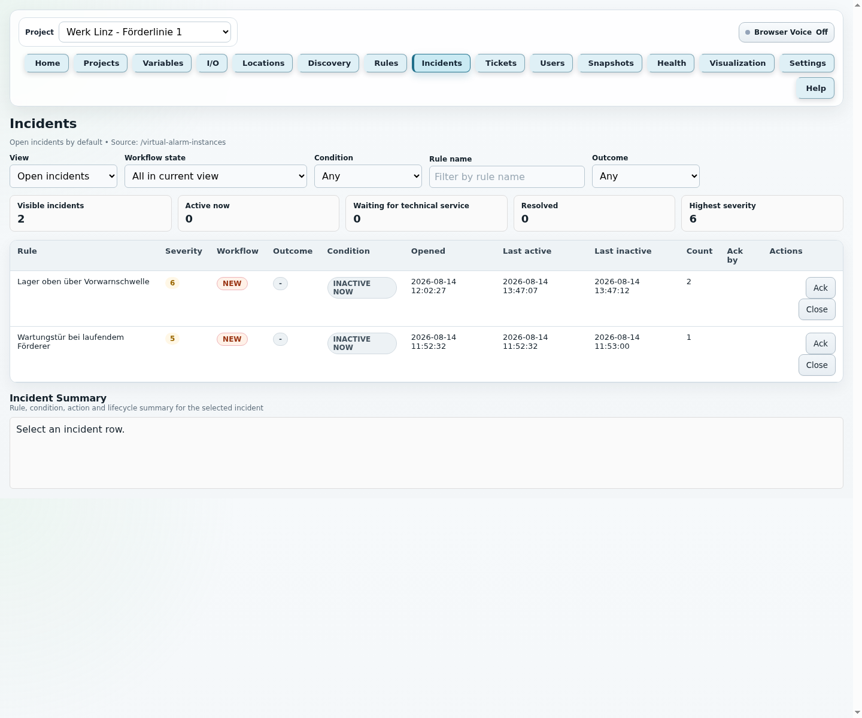Click the Highest severity summary card
The width and height of the screenshot is (862, 718).
click(x=762, y=213)
